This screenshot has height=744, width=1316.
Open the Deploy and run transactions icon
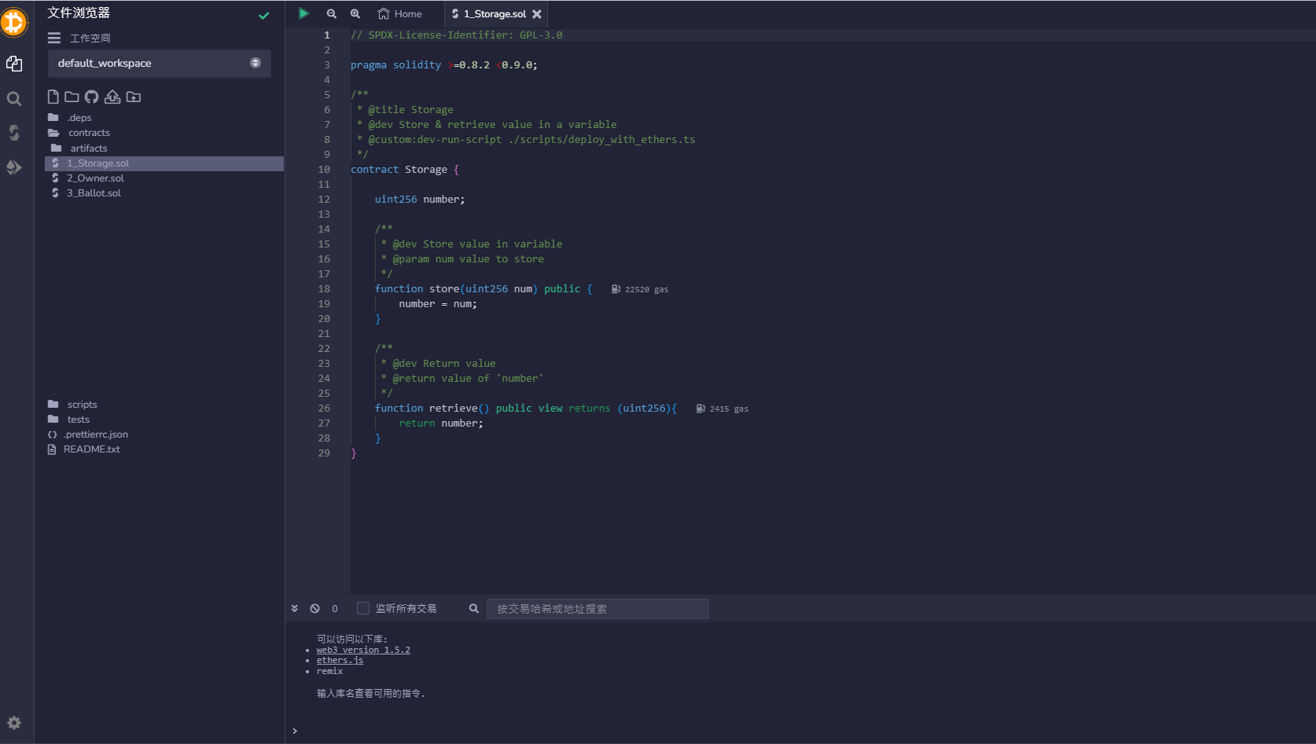[14, 167]
